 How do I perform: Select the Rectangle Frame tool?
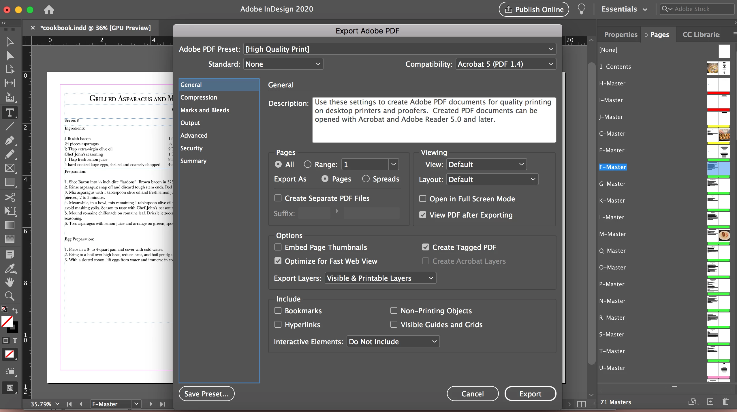pos(10,168)
